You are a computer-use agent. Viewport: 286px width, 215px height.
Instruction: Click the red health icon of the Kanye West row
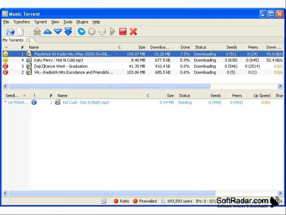point(6,66)
